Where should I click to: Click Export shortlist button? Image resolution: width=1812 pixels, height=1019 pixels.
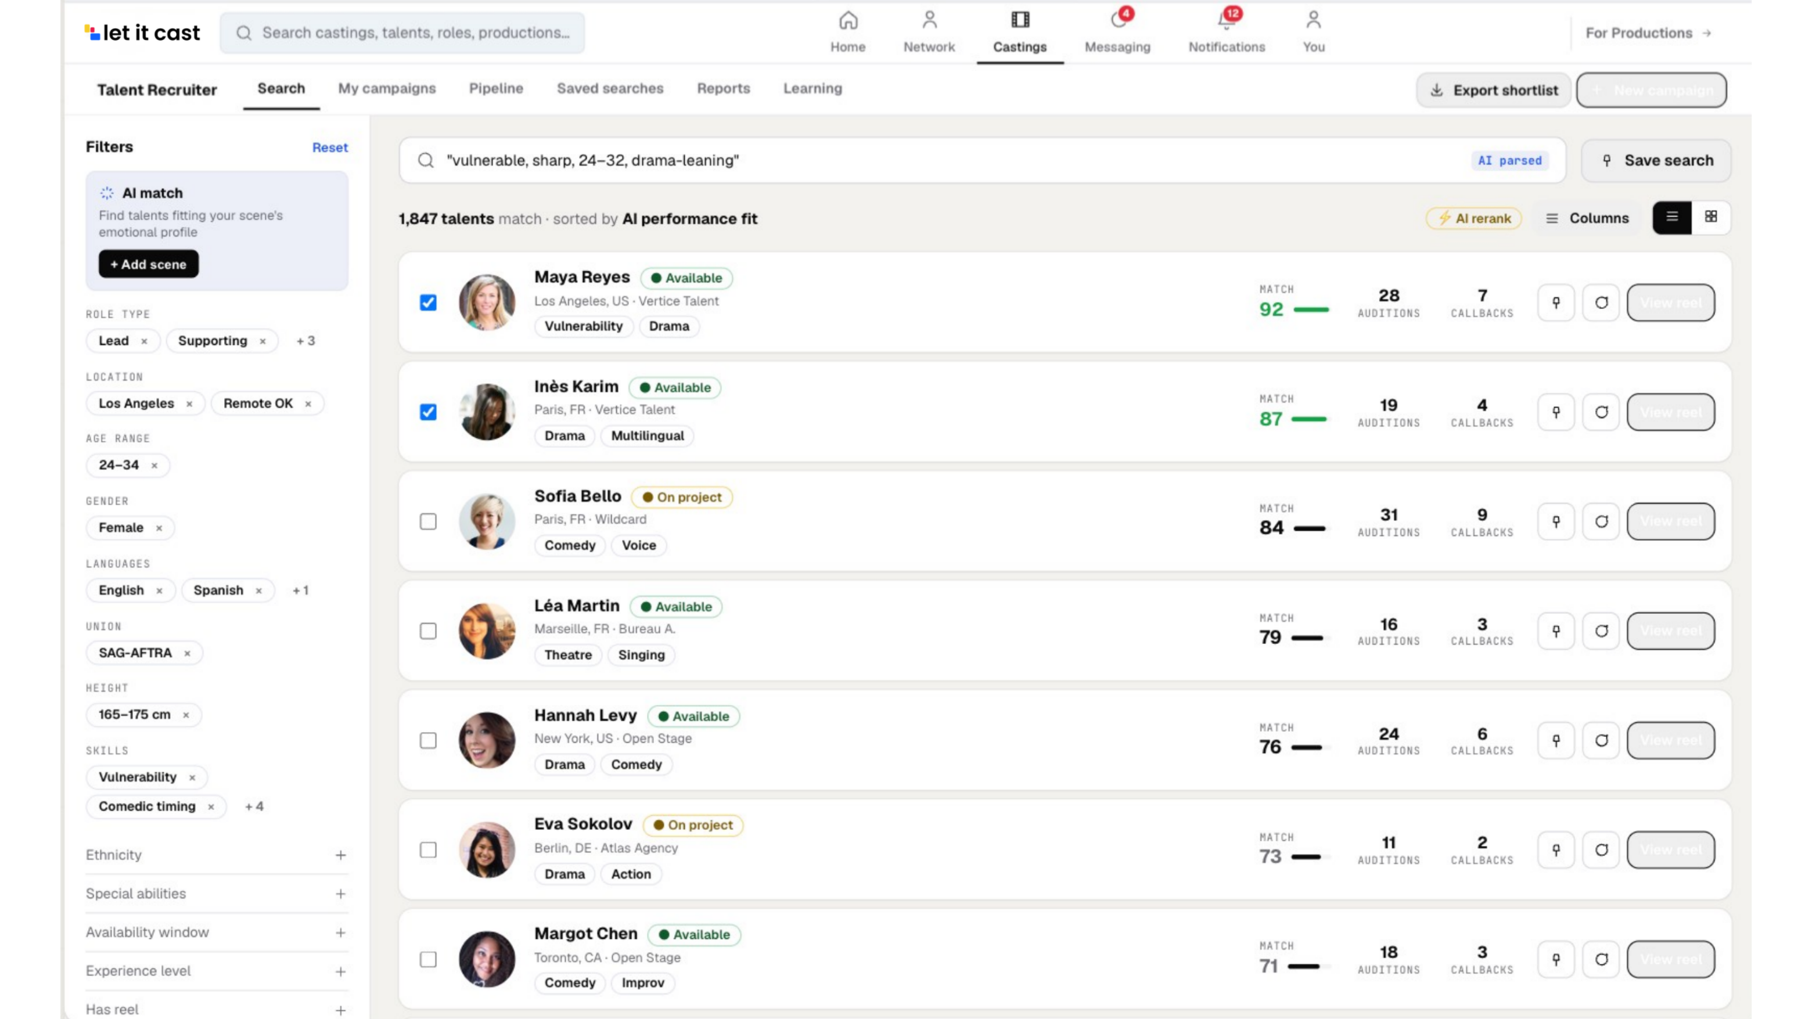[x=1493, y=90]
